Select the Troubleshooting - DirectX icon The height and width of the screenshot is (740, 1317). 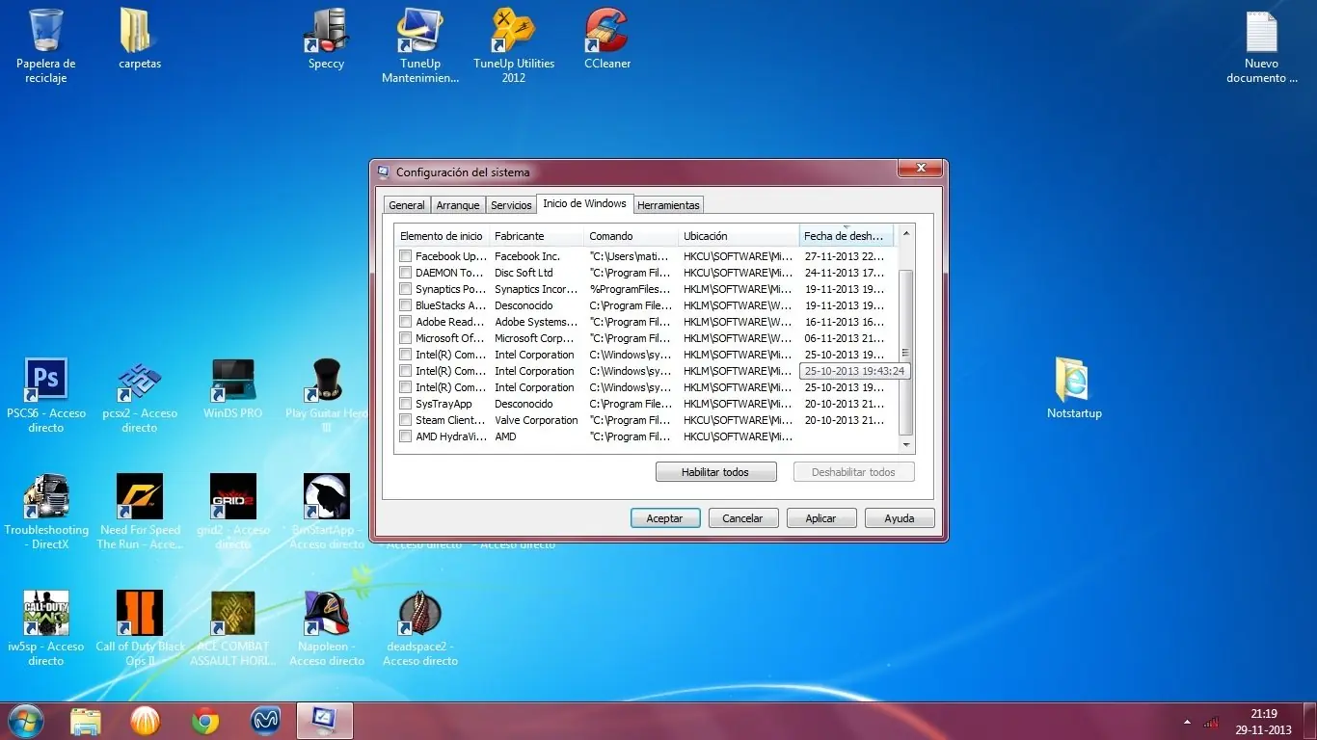[45, 513]
